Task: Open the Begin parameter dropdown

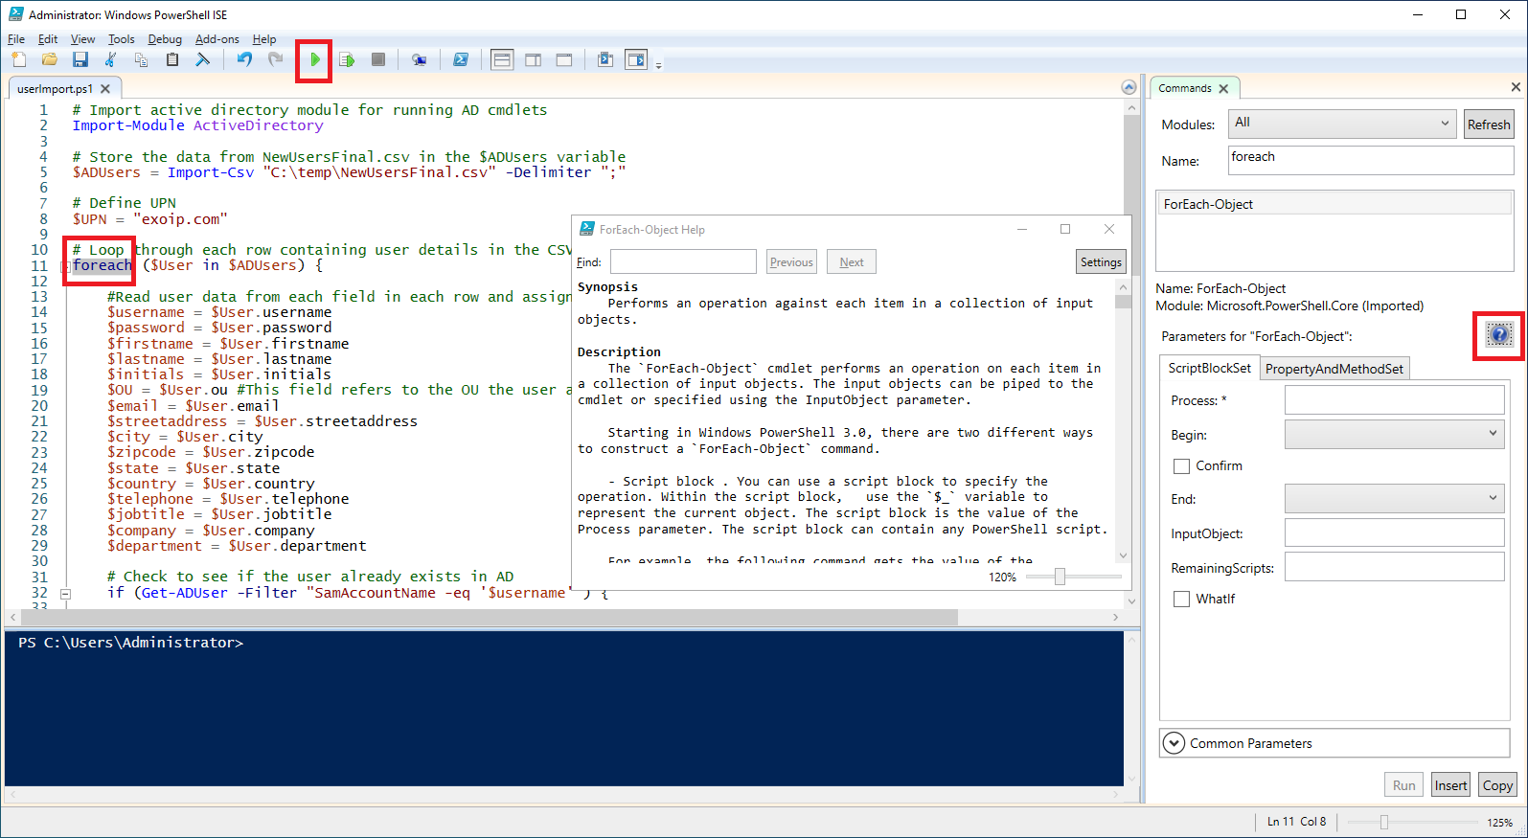Action: (1394, 435)
